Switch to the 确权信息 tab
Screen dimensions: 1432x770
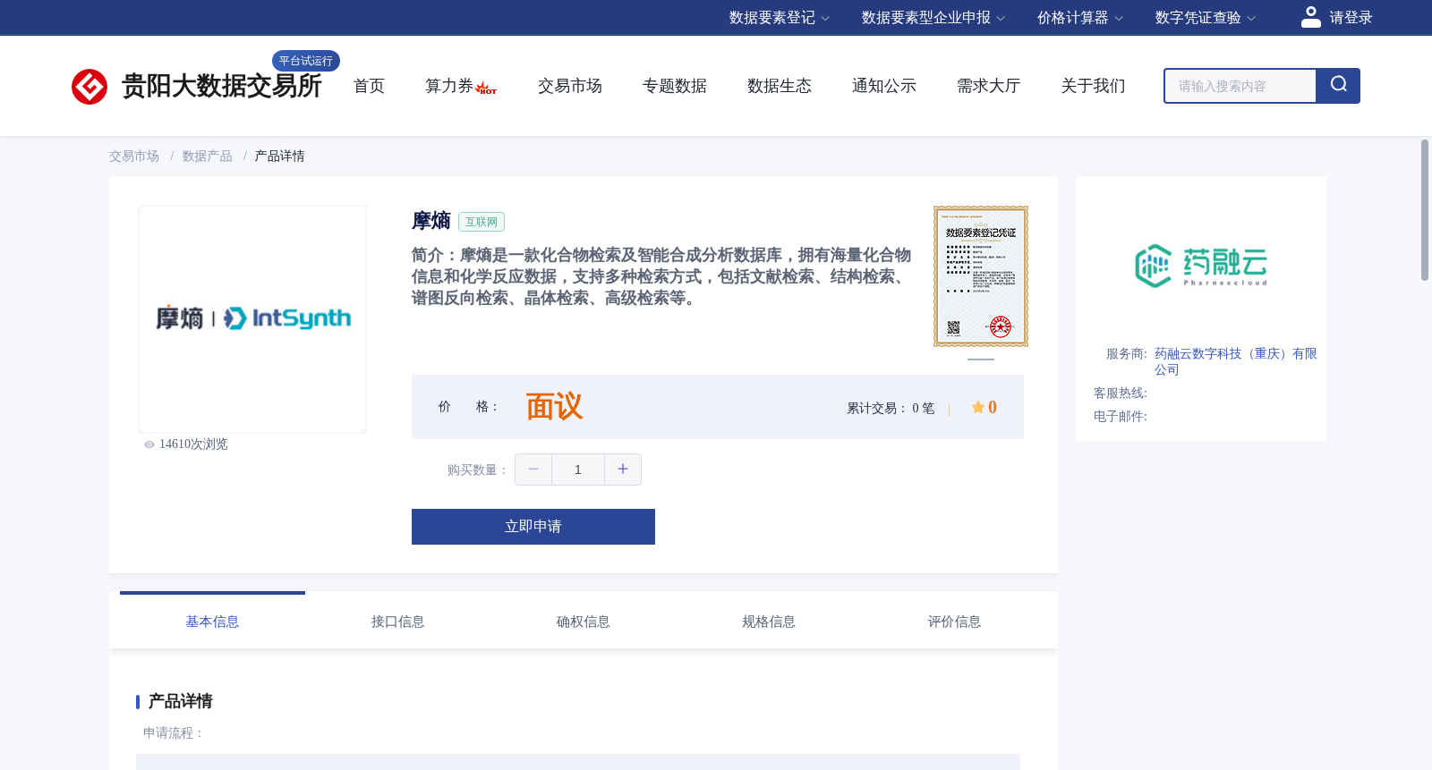584,622
